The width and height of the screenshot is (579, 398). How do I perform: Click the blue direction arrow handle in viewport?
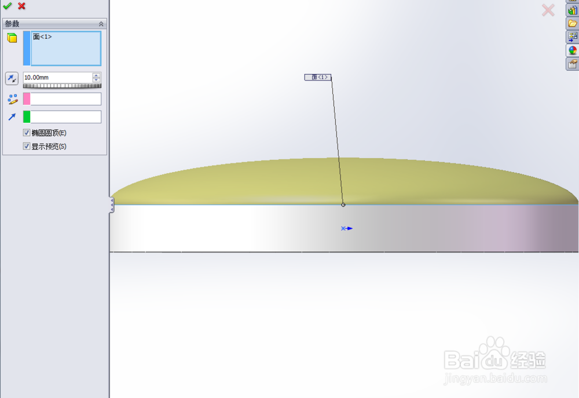click(347, 228)
